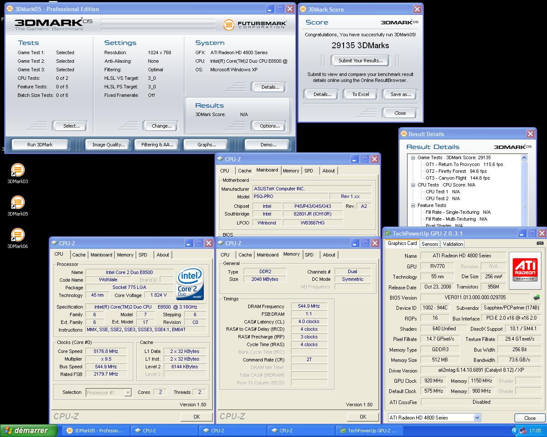The image size is (547, 437).
Task: Open Memory tab in CPU-Z Mainboard window
Action: tap(291, 171)
